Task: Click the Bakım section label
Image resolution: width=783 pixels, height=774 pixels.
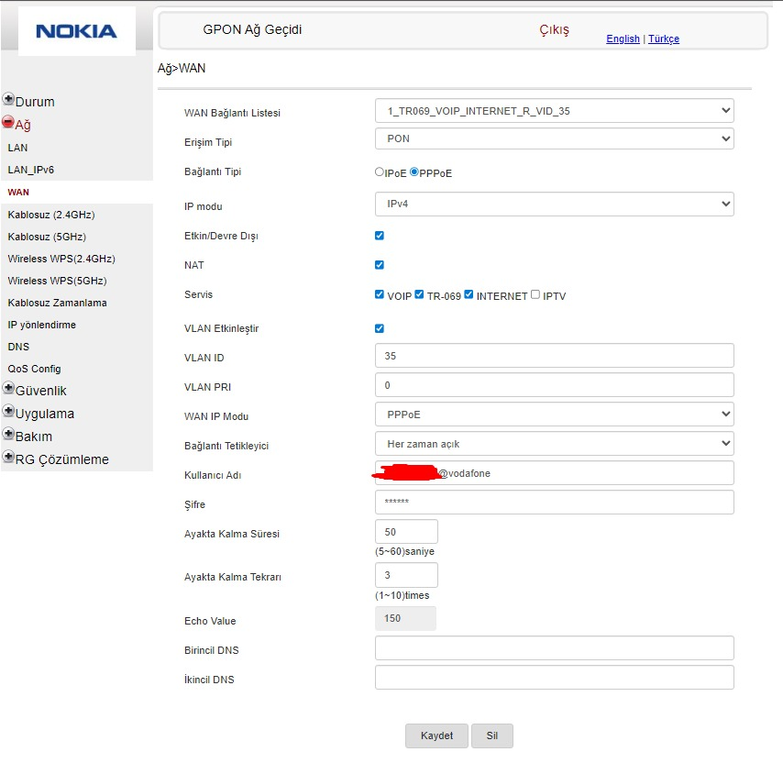Action: coord(33,437)
